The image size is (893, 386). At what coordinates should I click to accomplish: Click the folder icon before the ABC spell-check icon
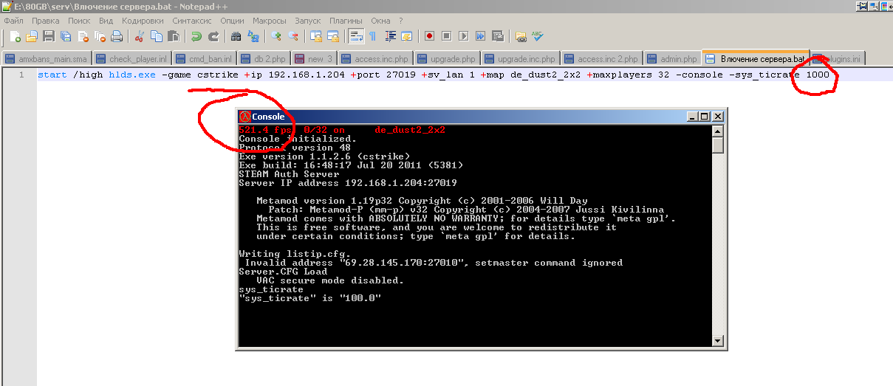click(521, 36)
